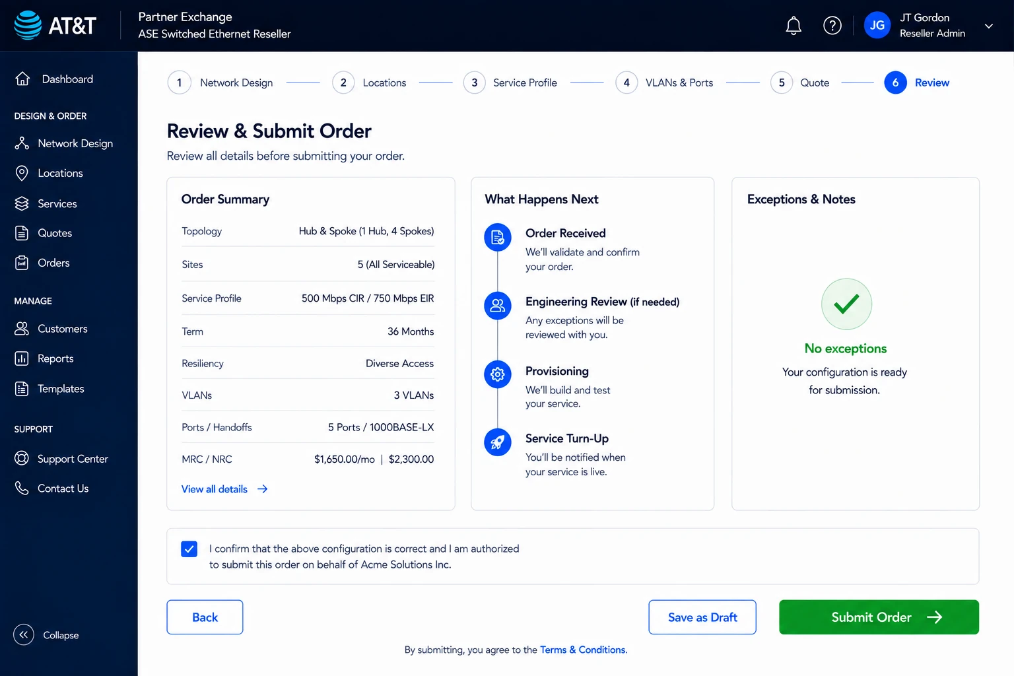
Task: Click the Customers people icon
Action: coord(22,329)
